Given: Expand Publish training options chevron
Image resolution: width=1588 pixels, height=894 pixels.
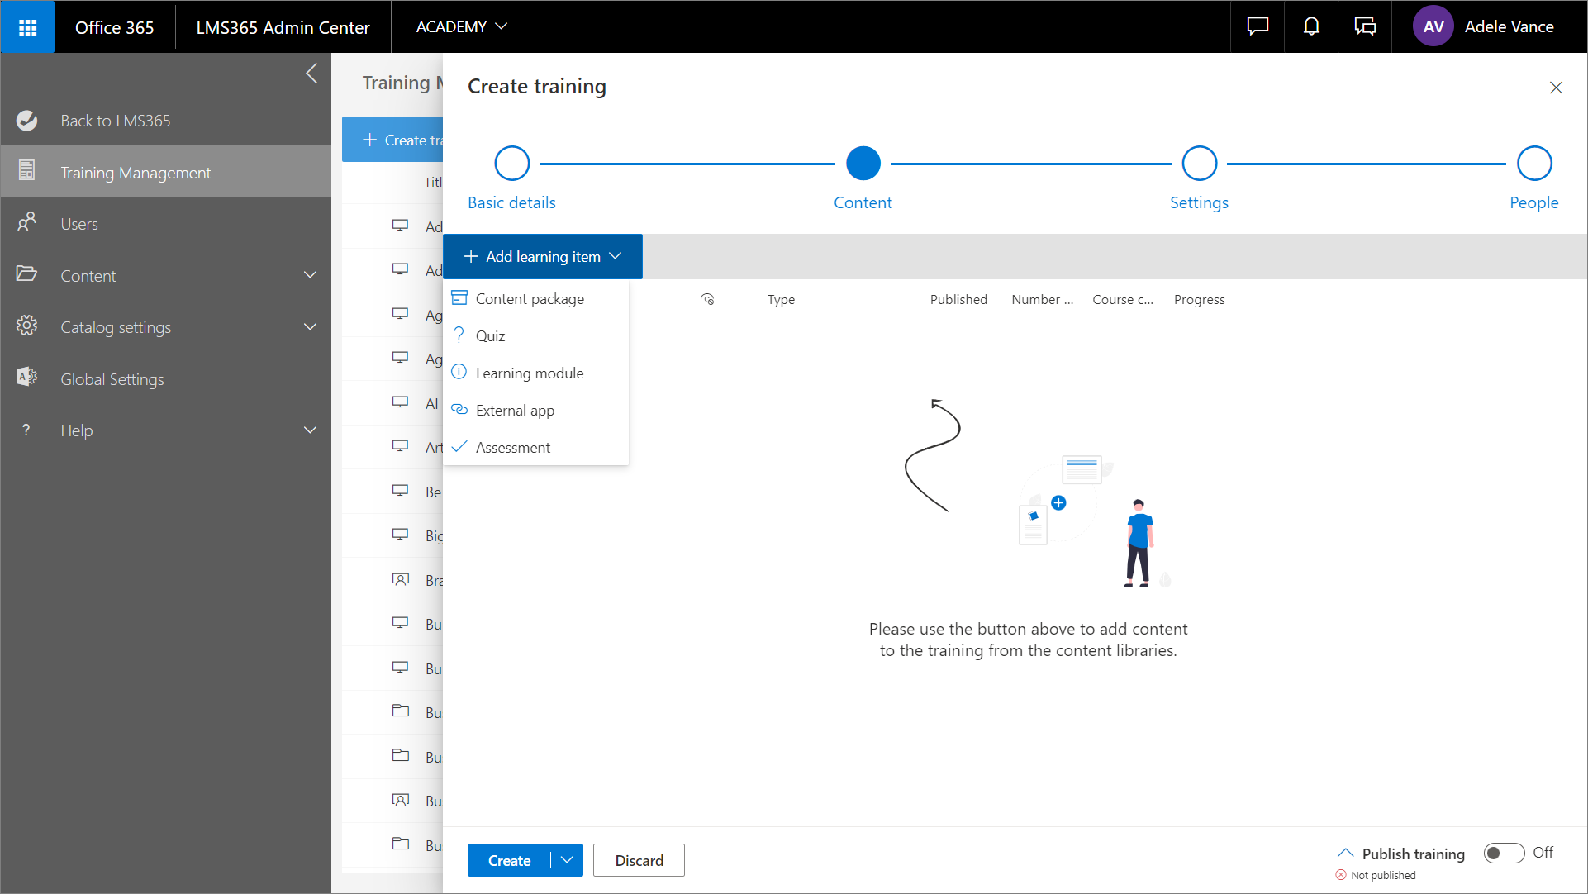Looking at the screenshot, I should (x=1345, y=853).
